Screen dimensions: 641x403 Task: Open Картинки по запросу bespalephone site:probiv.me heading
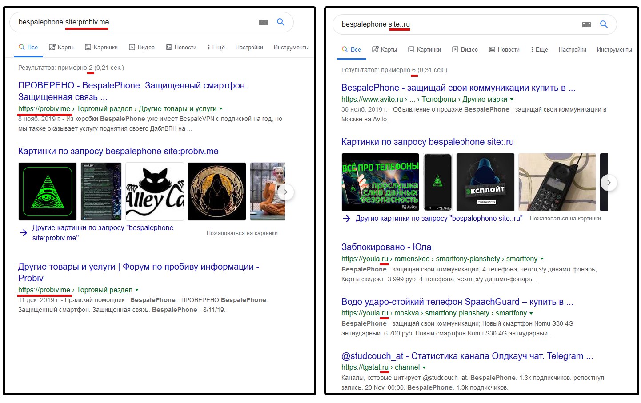[x=118, y=151]
